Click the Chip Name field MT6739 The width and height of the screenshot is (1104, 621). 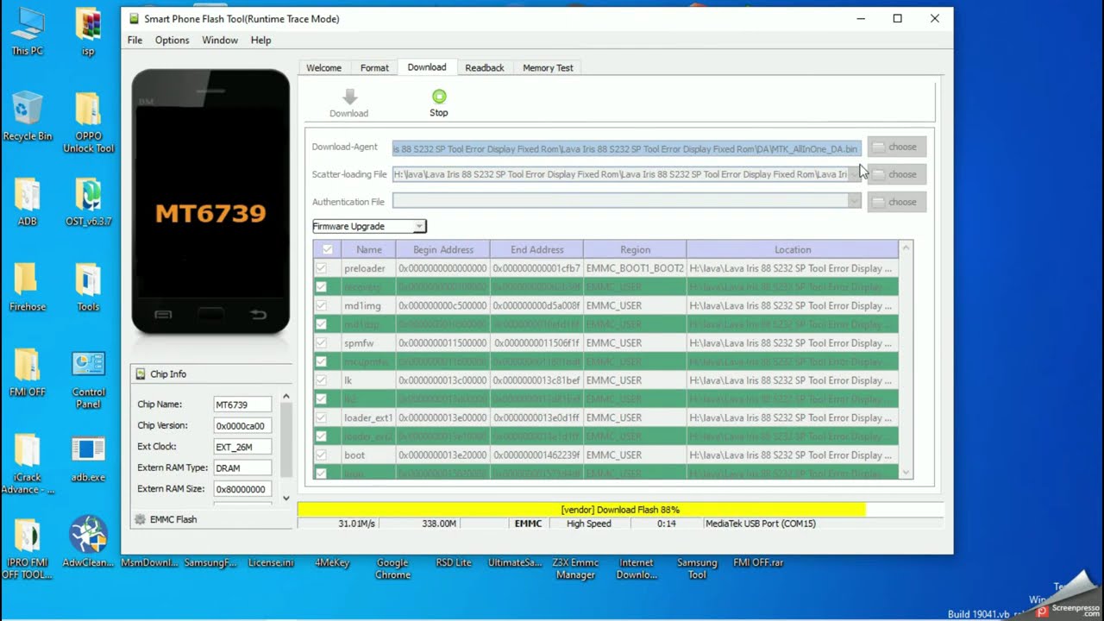pos(242,405)
